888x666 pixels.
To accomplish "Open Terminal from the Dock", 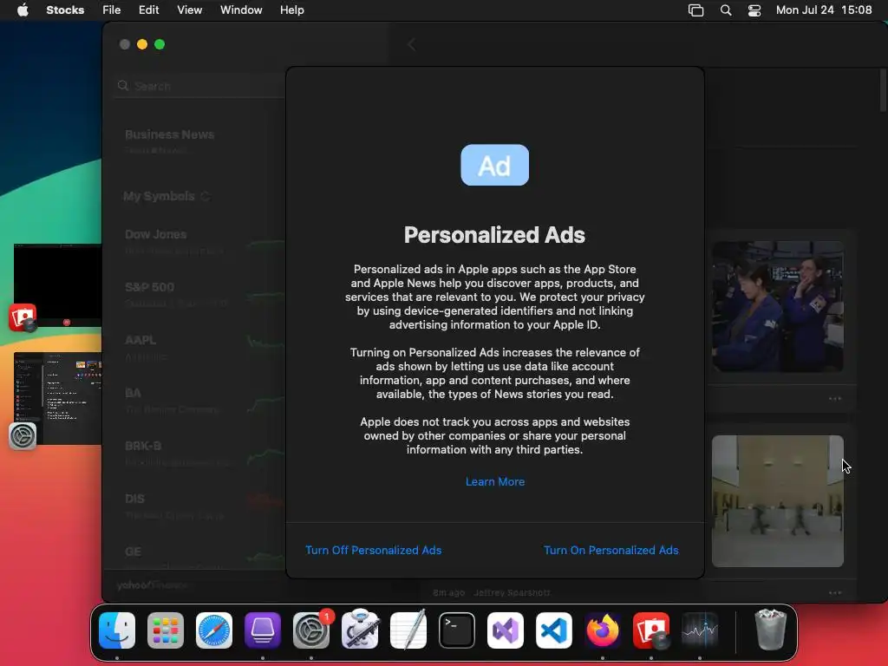I will (x=457, y=630).
